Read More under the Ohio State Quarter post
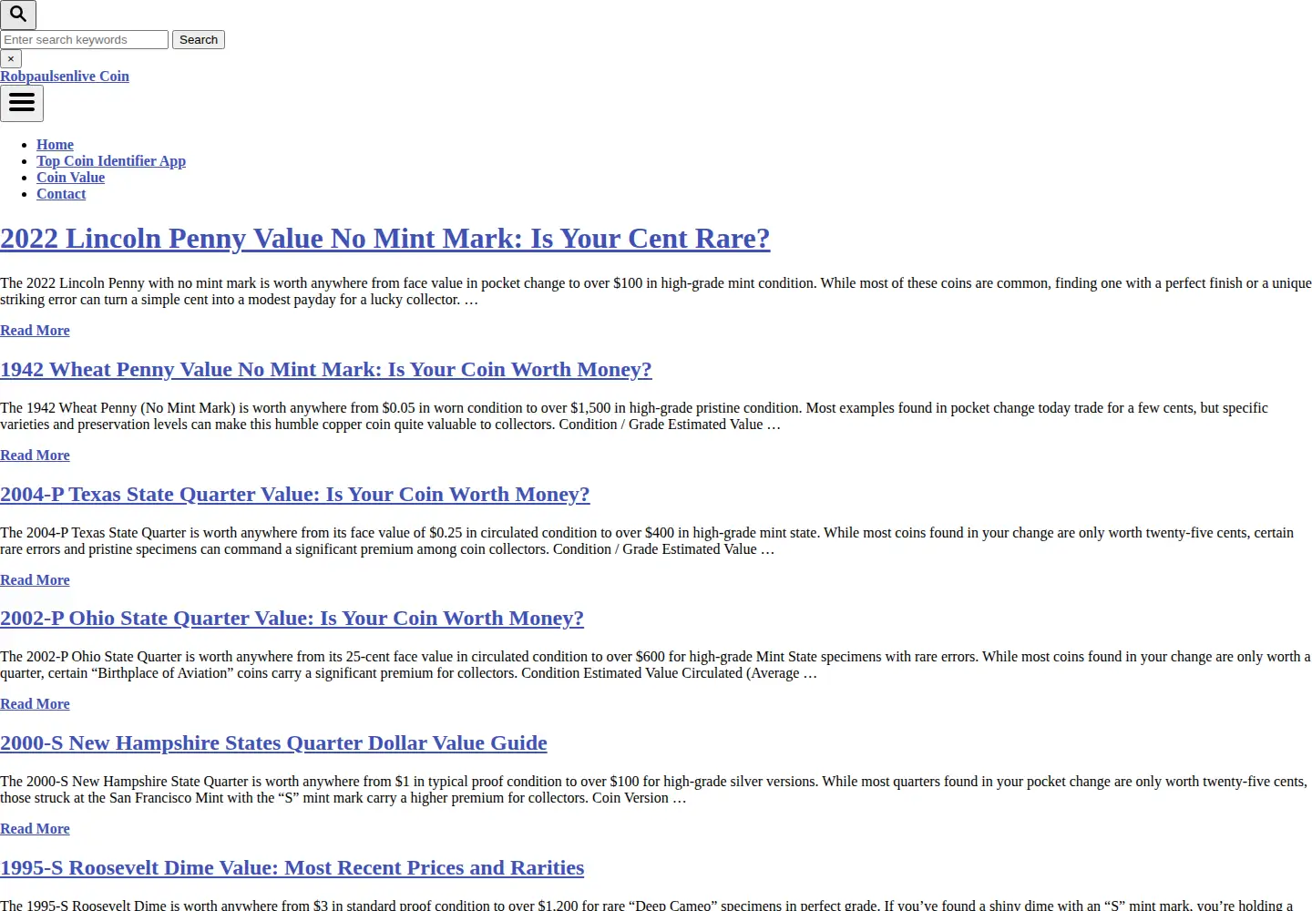The image size is (1312, 911). tap(35, 704)
